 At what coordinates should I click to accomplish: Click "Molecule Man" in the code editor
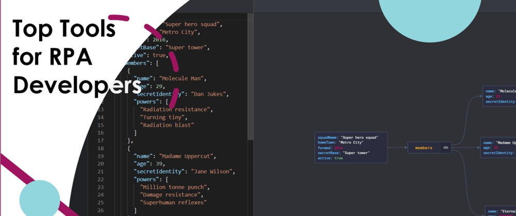[182, 79]
